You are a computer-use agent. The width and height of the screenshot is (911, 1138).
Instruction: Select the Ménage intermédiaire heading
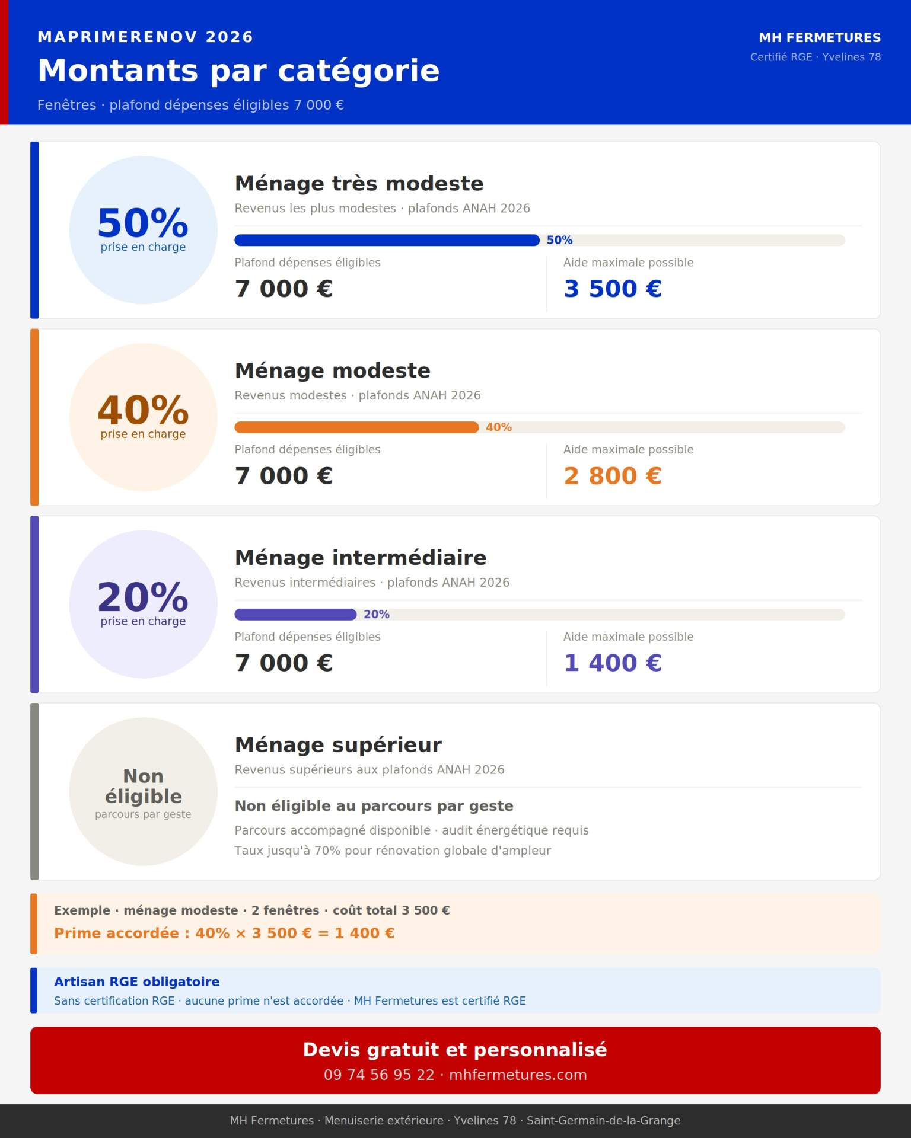click(360, 558)
